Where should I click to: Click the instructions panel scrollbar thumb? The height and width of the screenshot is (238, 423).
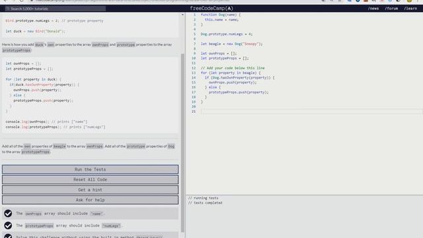tap(182, 143)
